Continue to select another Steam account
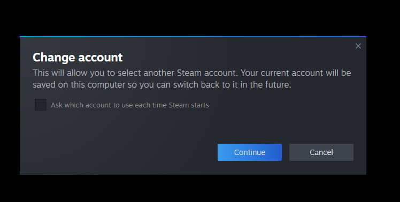The height and width of the screenshot is (202, 400). point(250,152)
